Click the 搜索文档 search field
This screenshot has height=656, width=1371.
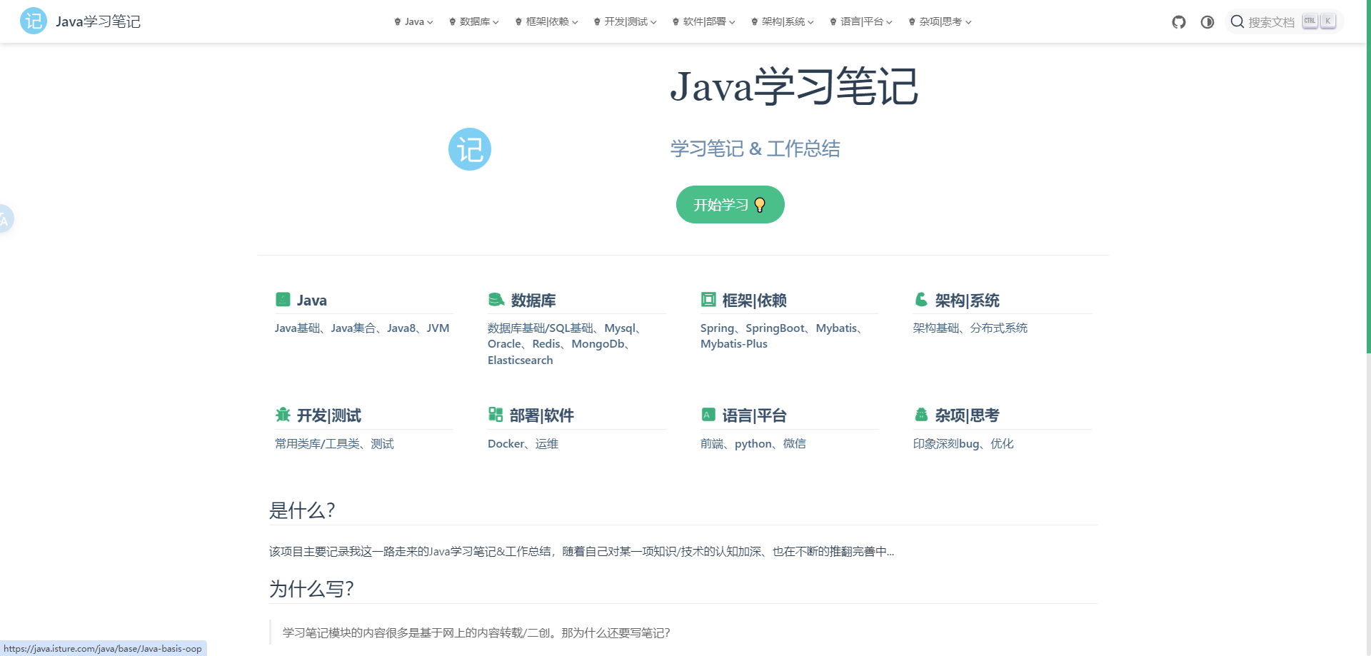[1271, 22]
